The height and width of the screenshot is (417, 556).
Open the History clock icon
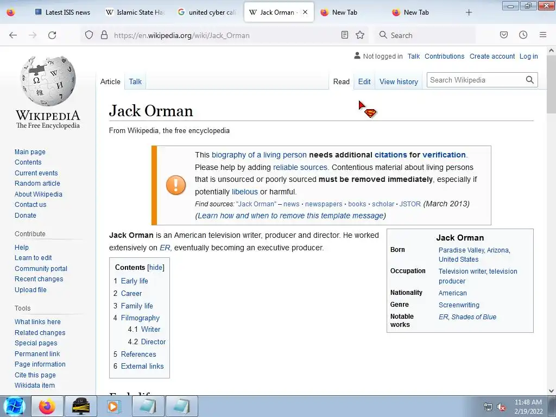click(523, 35)
